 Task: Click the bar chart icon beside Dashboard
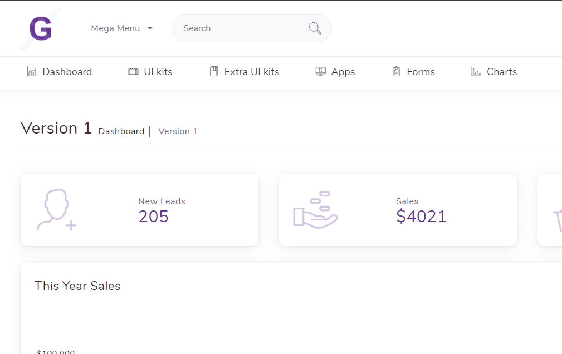click(x=32, y=72)
